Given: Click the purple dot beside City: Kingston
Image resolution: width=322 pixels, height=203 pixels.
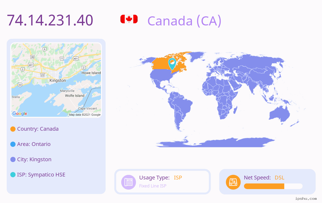Looking at the screenshot, I should coord(13,160).
